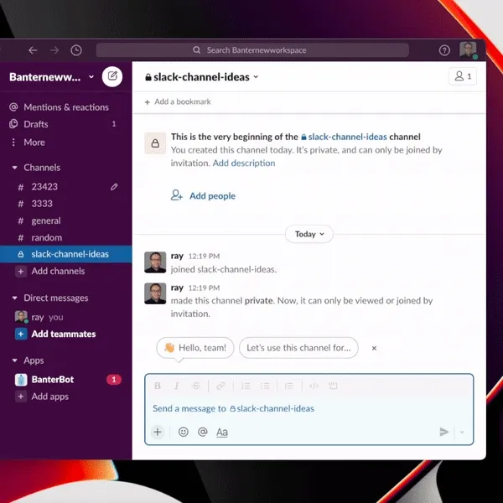The width and height of the screenshot is (503, 503).
Task: Go back with the left arrow
Action: click(x=33, y=50)
